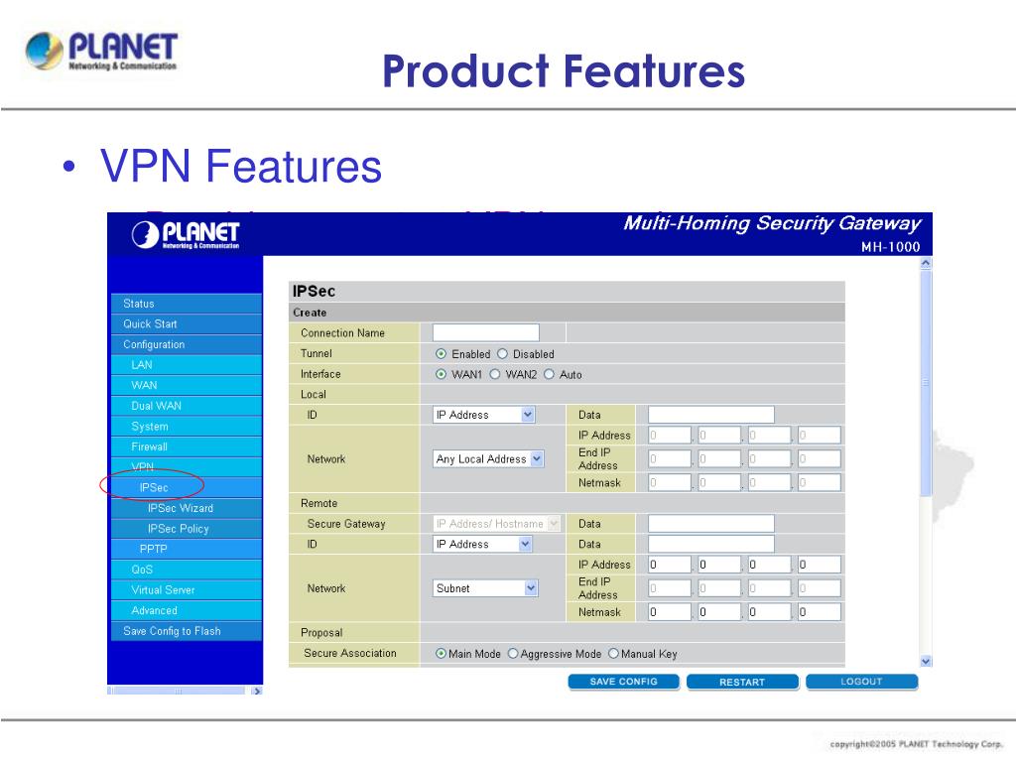Click the scroll down arrow of main panel
The width and height of the screenshot is (1016, 762).
point(926,662)
